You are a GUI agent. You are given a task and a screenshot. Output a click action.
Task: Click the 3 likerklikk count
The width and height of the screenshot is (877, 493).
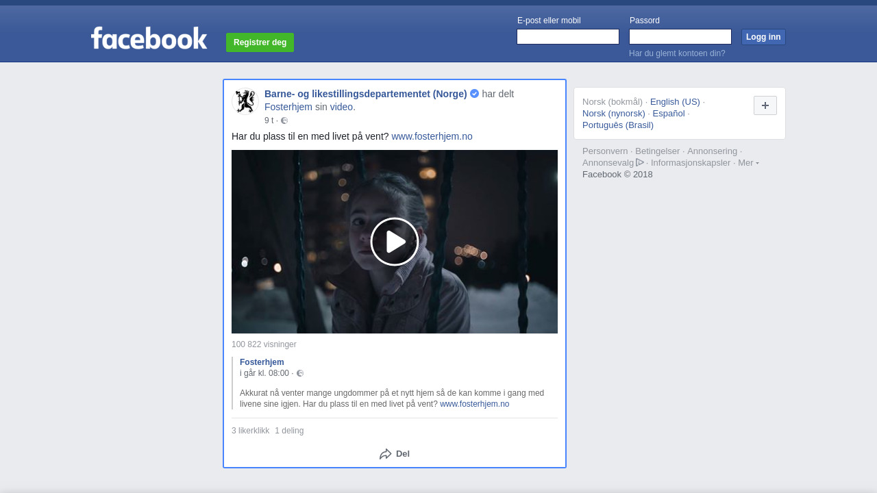250,431
